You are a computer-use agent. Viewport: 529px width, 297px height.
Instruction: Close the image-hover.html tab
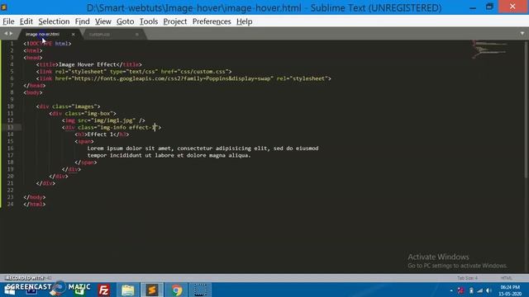coord(74,35)
